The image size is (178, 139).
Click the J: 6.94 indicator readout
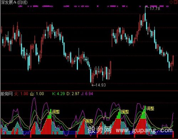[x=87, y=94]
